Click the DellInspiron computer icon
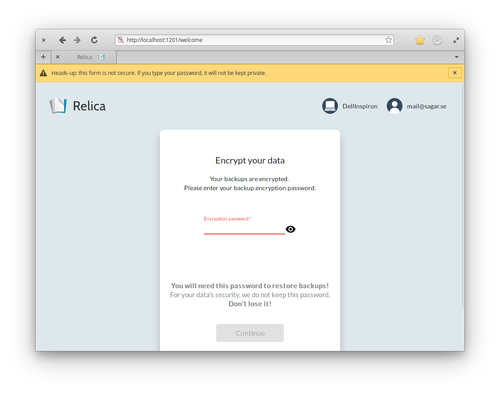 tap(330, 106)
